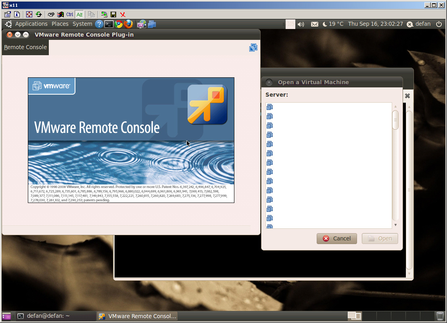Open the remote desktop viewer panel icon
Image resolution: width=447 pixels, height=323 pixels.
[141, 24]
